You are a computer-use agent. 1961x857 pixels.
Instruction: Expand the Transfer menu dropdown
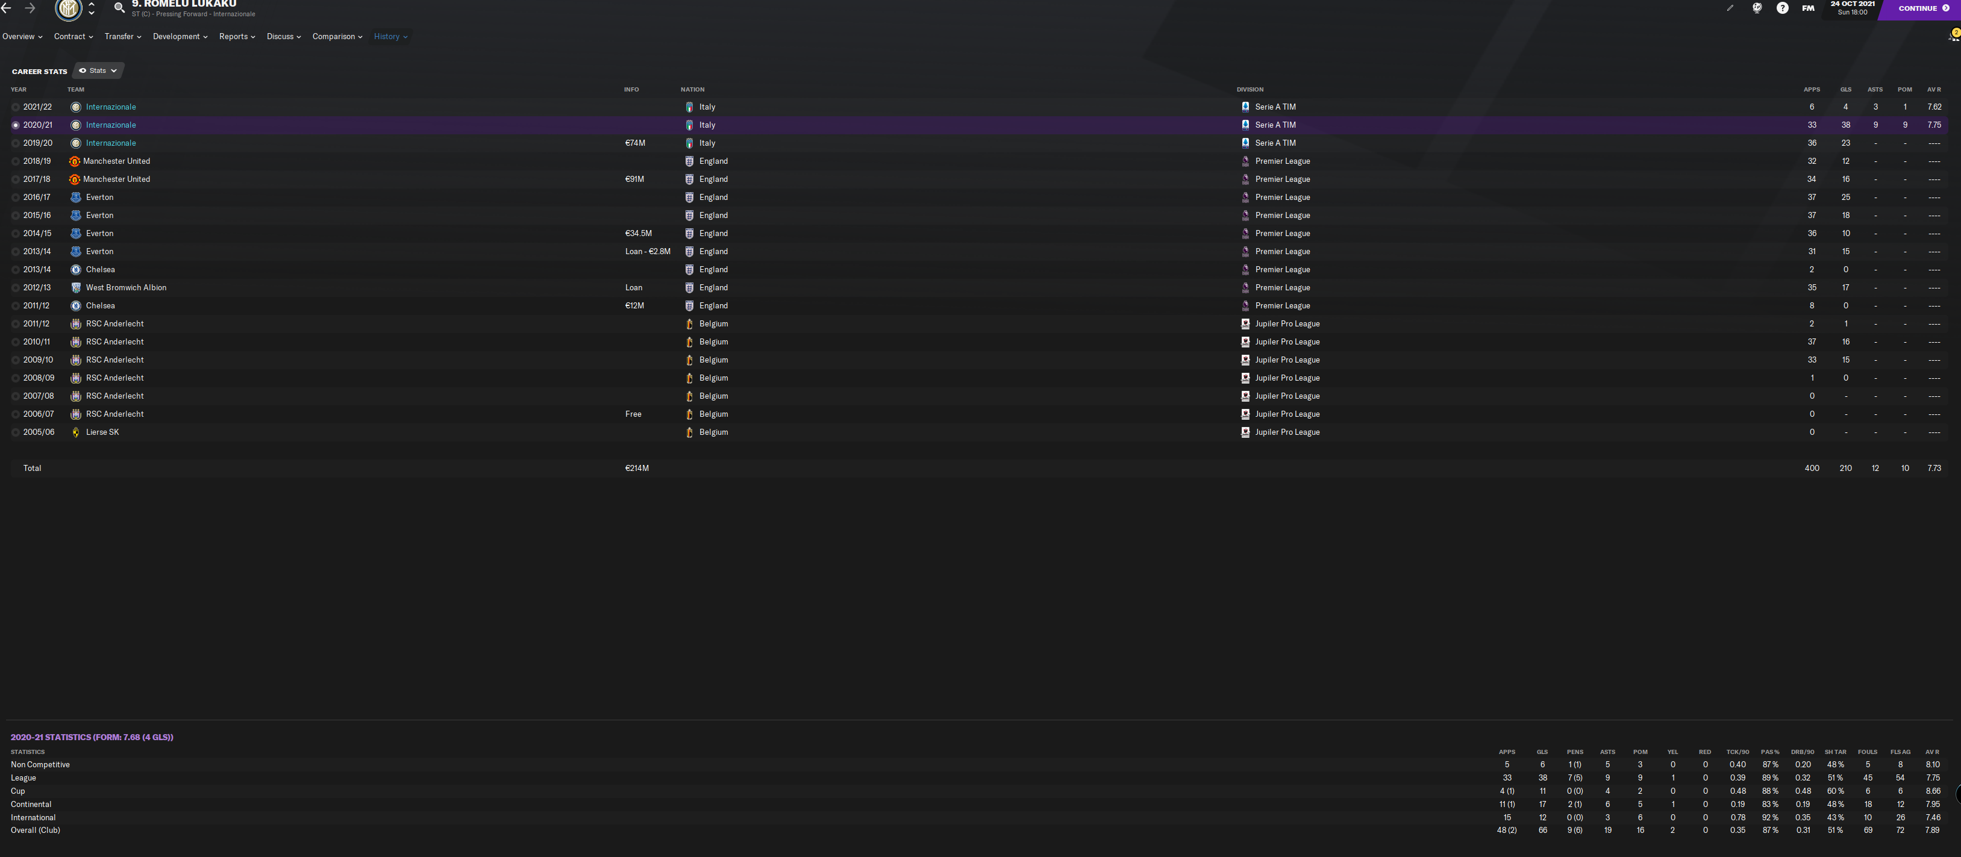pos(122,37)
